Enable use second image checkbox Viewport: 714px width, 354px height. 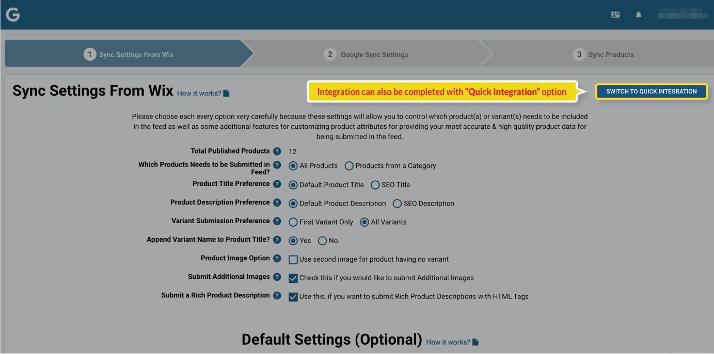click(x=293, y=260)
